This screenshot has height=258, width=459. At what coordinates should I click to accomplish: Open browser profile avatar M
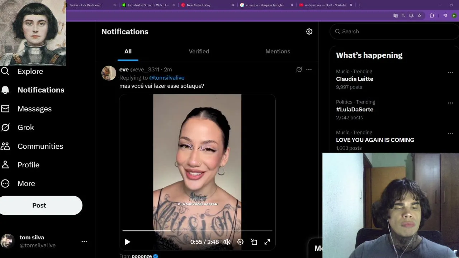coord(454,16)
